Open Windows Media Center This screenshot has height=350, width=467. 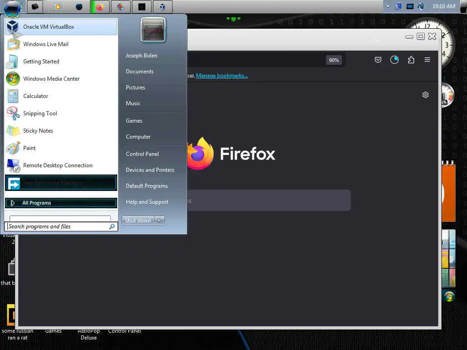pos(61,78)
